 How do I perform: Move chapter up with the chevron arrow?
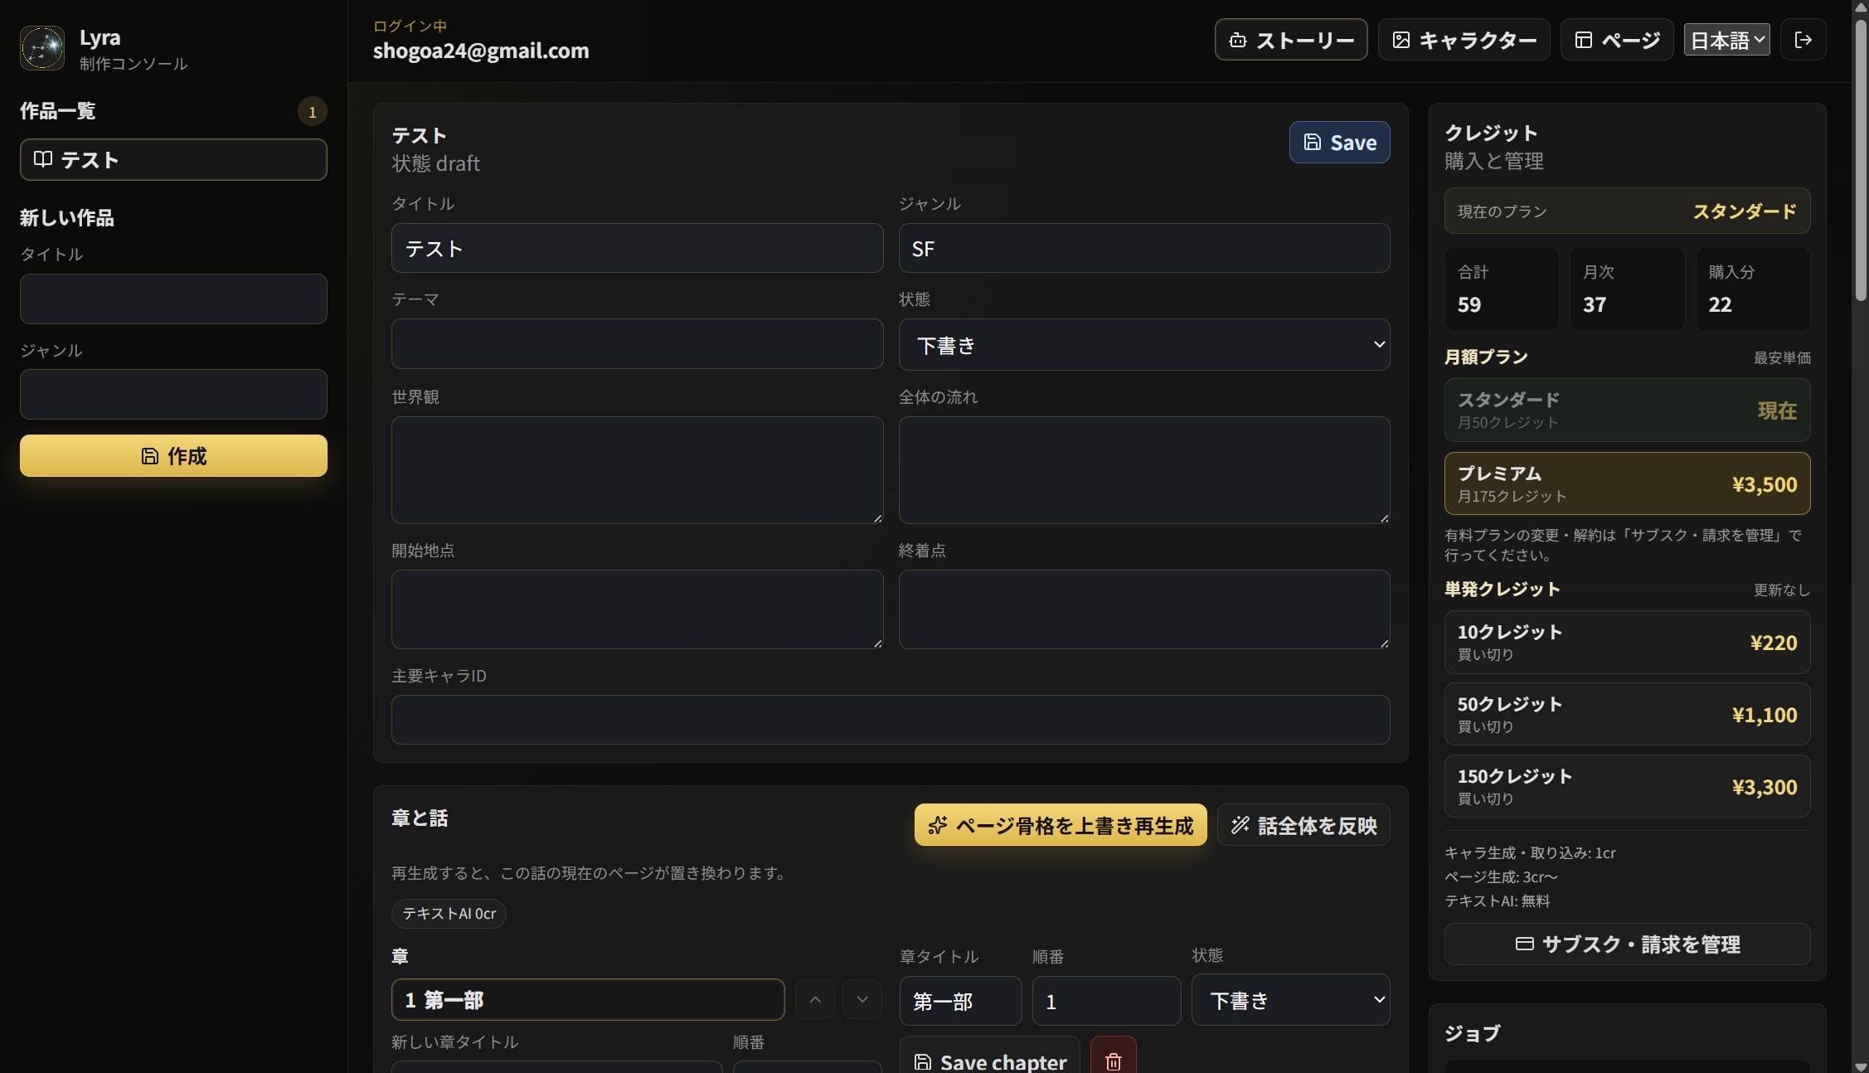point(815,999)
